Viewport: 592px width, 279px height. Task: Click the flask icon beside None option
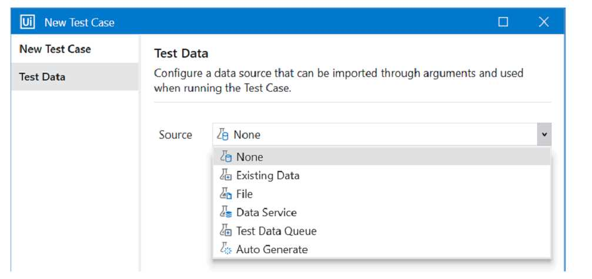coord(226,157)
